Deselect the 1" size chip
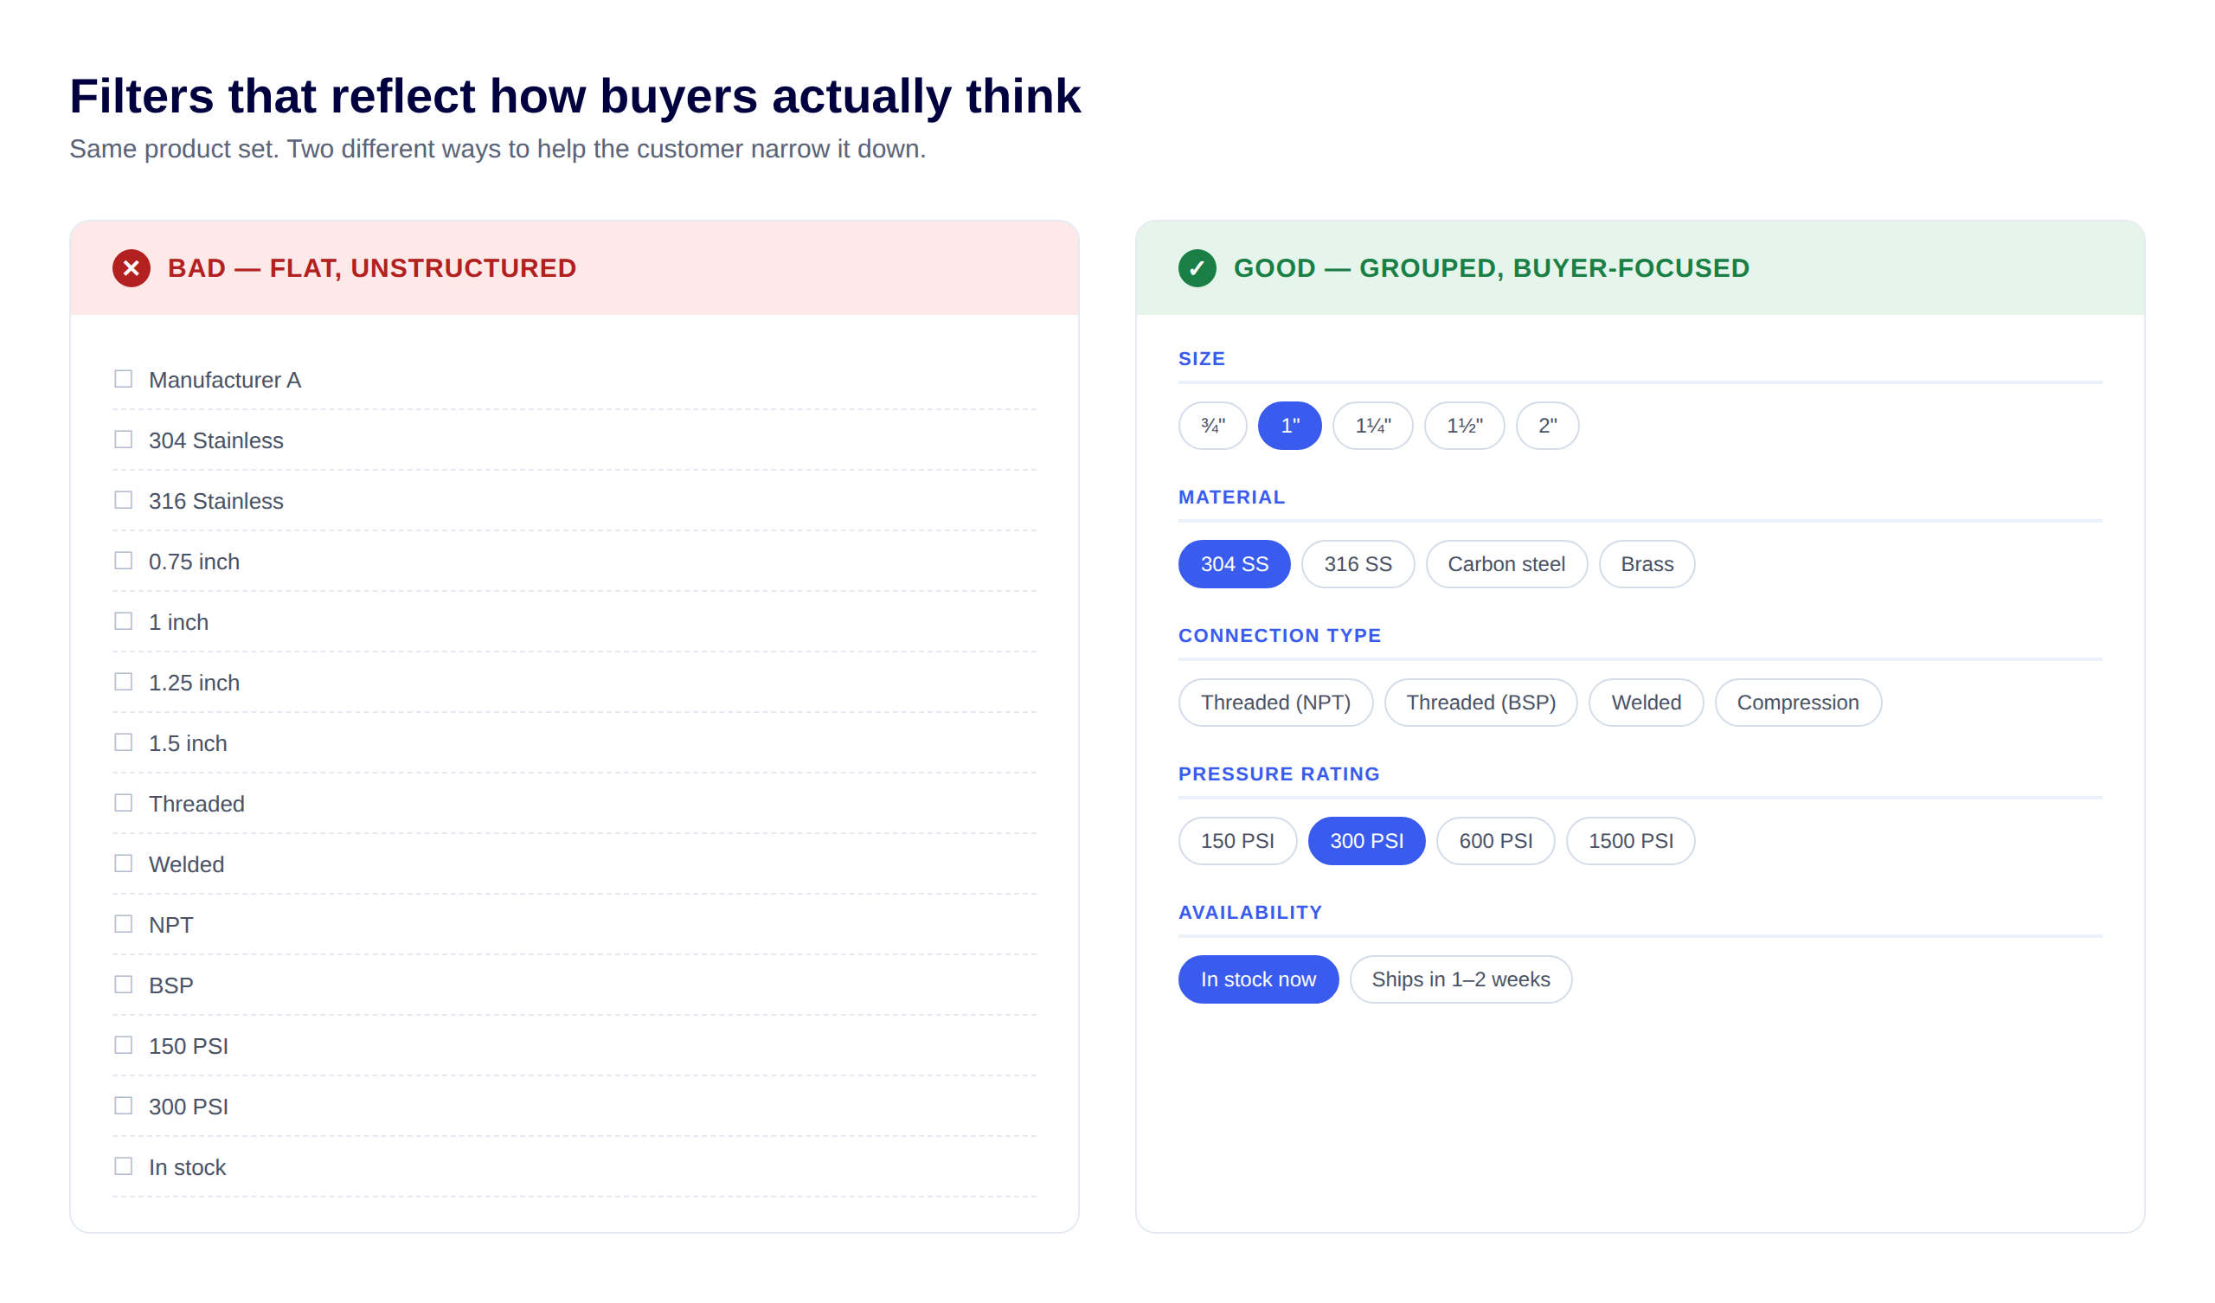The width and height of the screenshot is (2215, 1303). point(1289,426)
